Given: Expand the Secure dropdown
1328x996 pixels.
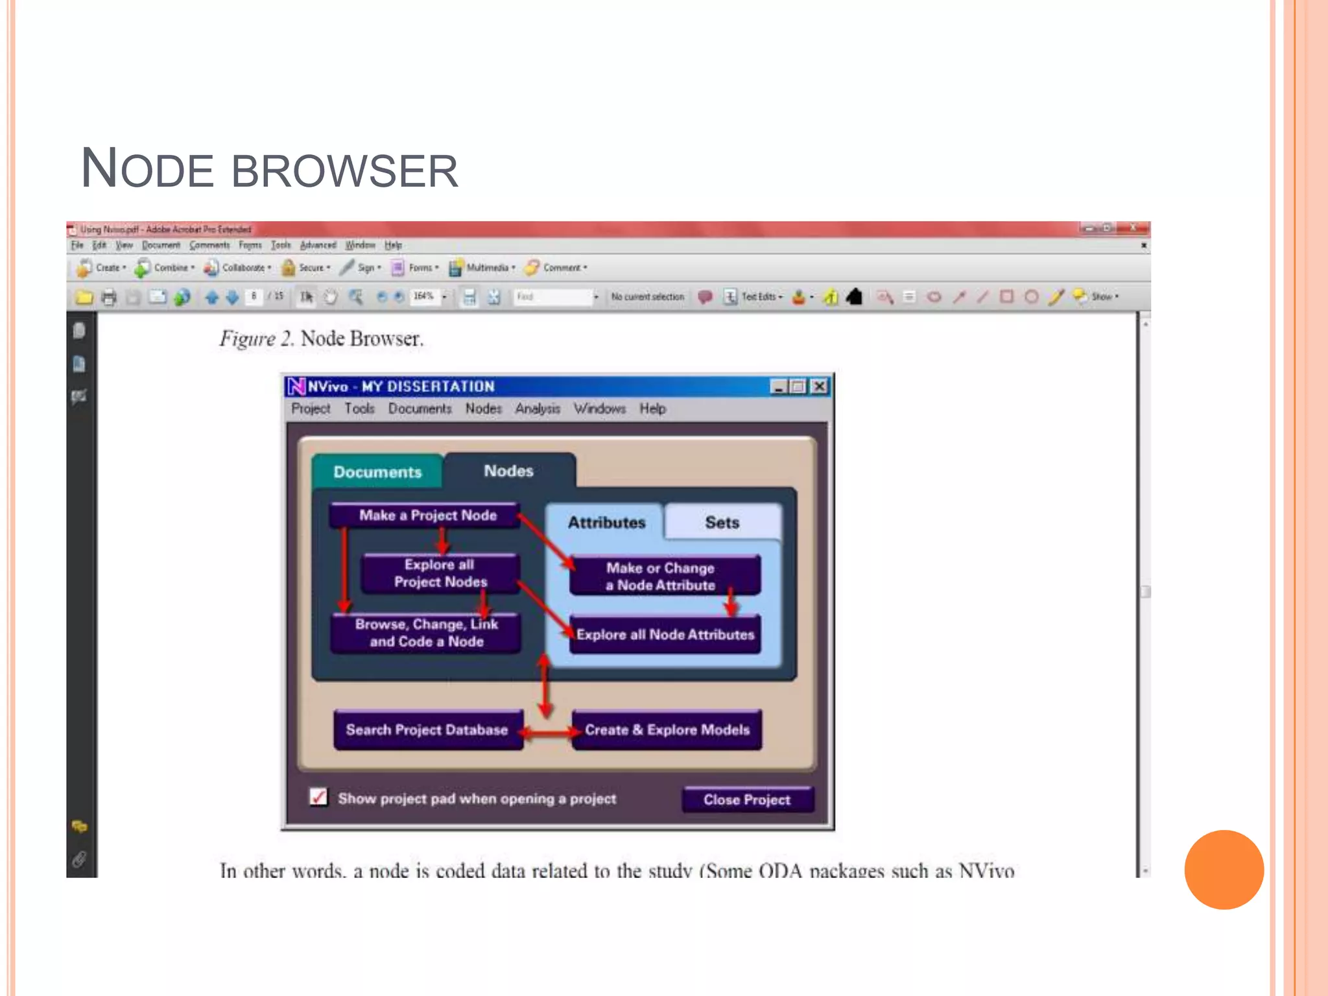Looking at the screenshot, I should (x=306, y=267).
